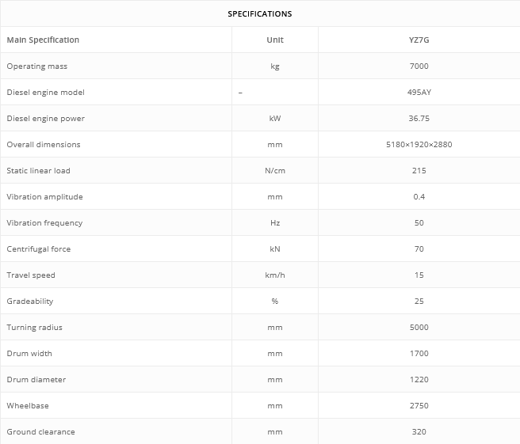Screen dimensions: 520x444
Task: Click the 5000 turning radius value
Action: pyautogui.click(x=419, y=328)
